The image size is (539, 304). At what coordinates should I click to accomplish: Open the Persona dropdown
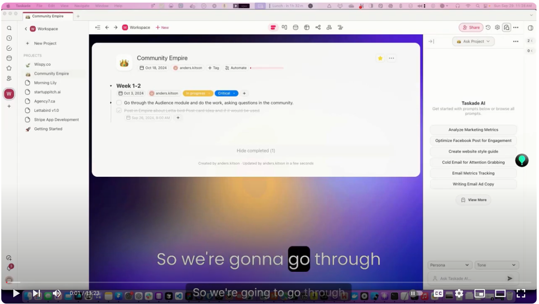(450, 265)
